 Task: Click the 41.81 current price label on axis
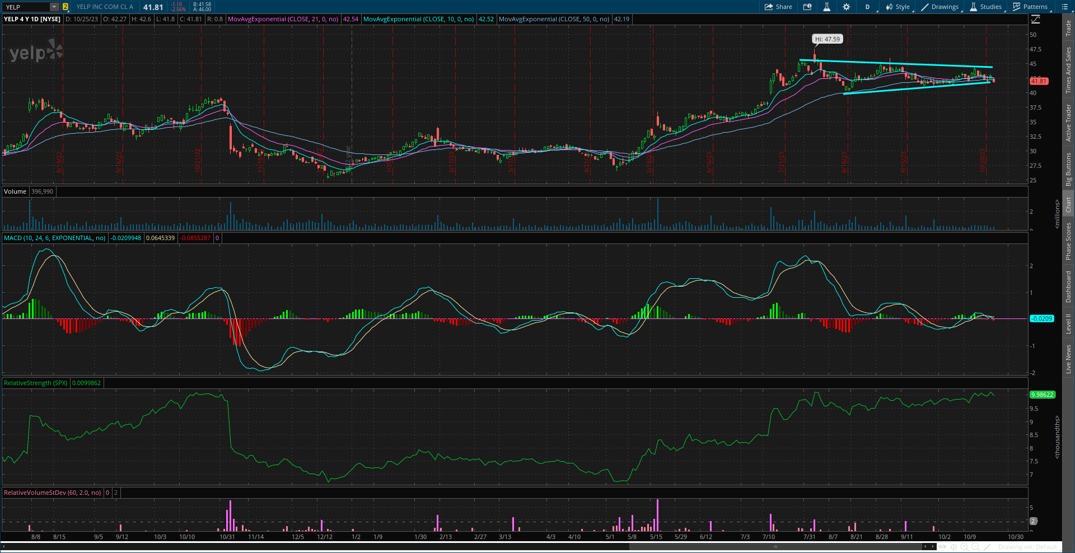point(1039,81)
